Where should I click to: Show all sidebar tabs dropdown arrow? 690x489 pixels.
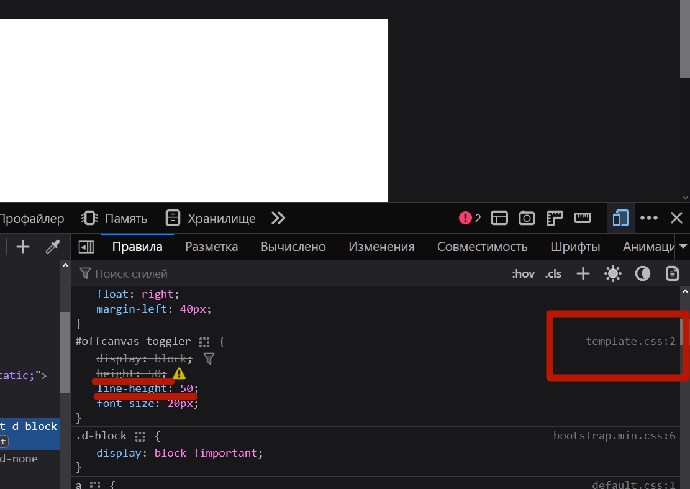683,247
